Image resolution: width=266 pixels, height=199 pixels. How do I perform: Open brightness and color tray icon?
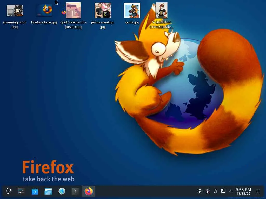(x=216, y=191)
